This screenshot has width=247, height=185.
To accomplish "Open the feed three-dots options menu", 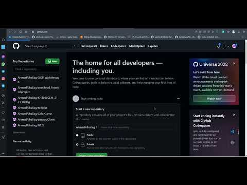I will click(x=179, y=99).
